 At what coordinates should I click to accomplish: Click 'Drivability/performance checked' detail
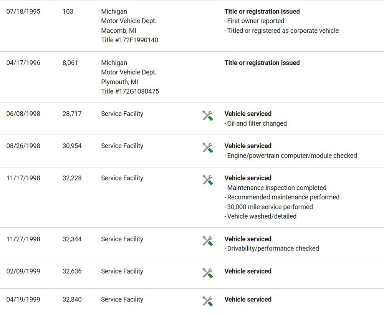click(273, 249)
